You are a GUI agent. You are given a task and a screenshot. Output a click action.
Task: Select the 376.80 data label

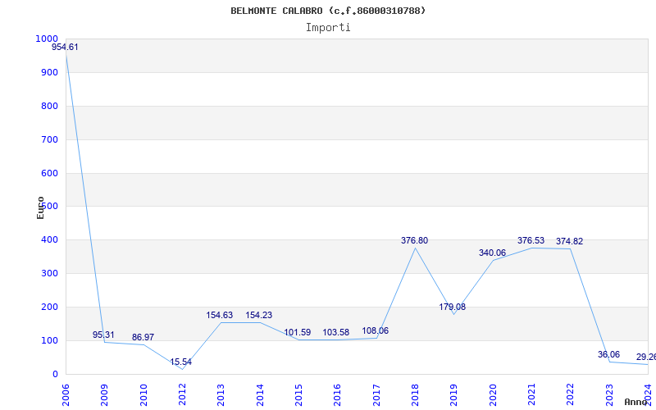[415, 240]
